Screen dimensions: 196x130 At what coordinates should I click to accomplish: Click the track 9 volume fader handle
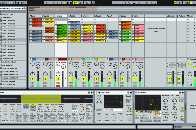tap(142, 79)
